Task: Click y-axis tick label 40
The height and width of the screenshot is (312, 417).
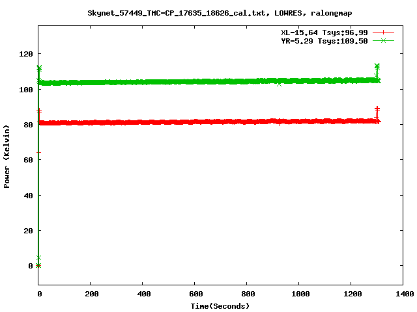Action: pyautogui.click(x=29, y=196)
